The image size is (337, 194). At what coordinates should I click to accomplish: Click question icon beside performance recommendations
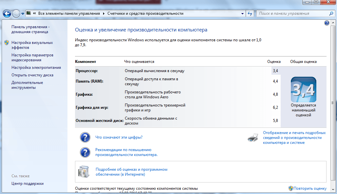pos(85,152)
